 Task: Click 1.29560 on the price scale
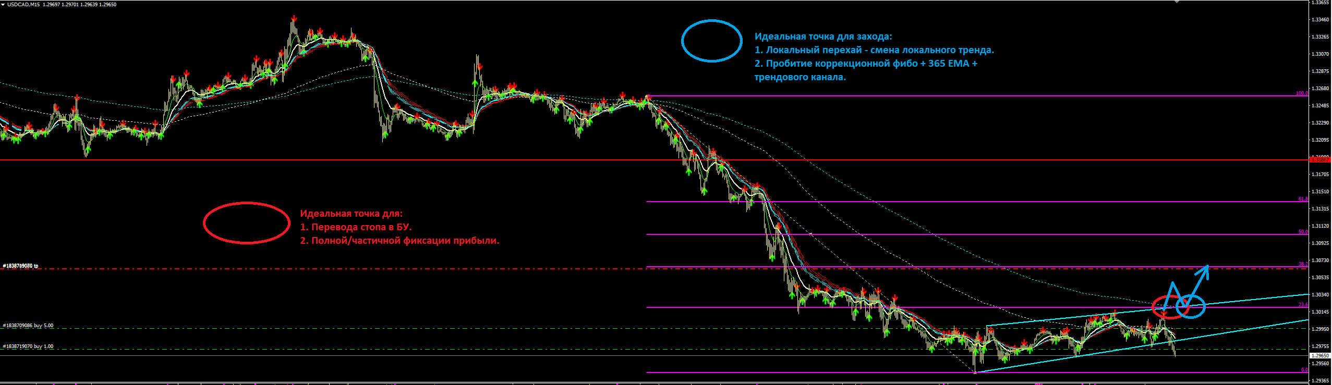1320,364
